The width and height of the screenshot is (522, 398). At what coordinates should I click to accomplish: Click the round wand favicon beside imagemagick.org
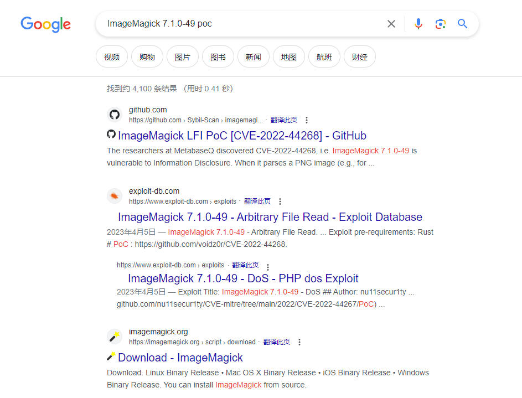point(115,337)
